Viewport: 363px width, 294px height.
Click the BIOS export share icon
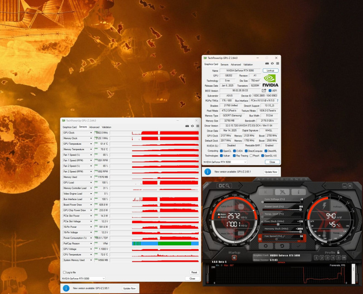click(264, 91)
